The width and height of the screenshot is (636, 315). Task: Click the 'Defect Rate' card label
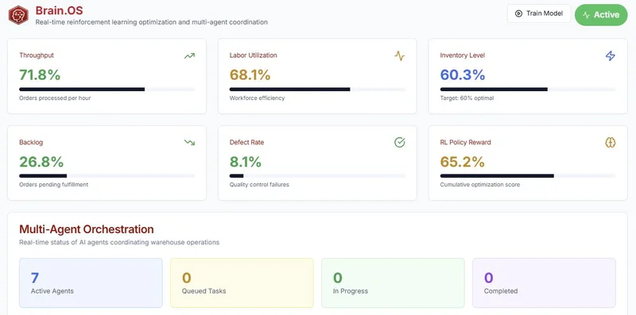246,143
